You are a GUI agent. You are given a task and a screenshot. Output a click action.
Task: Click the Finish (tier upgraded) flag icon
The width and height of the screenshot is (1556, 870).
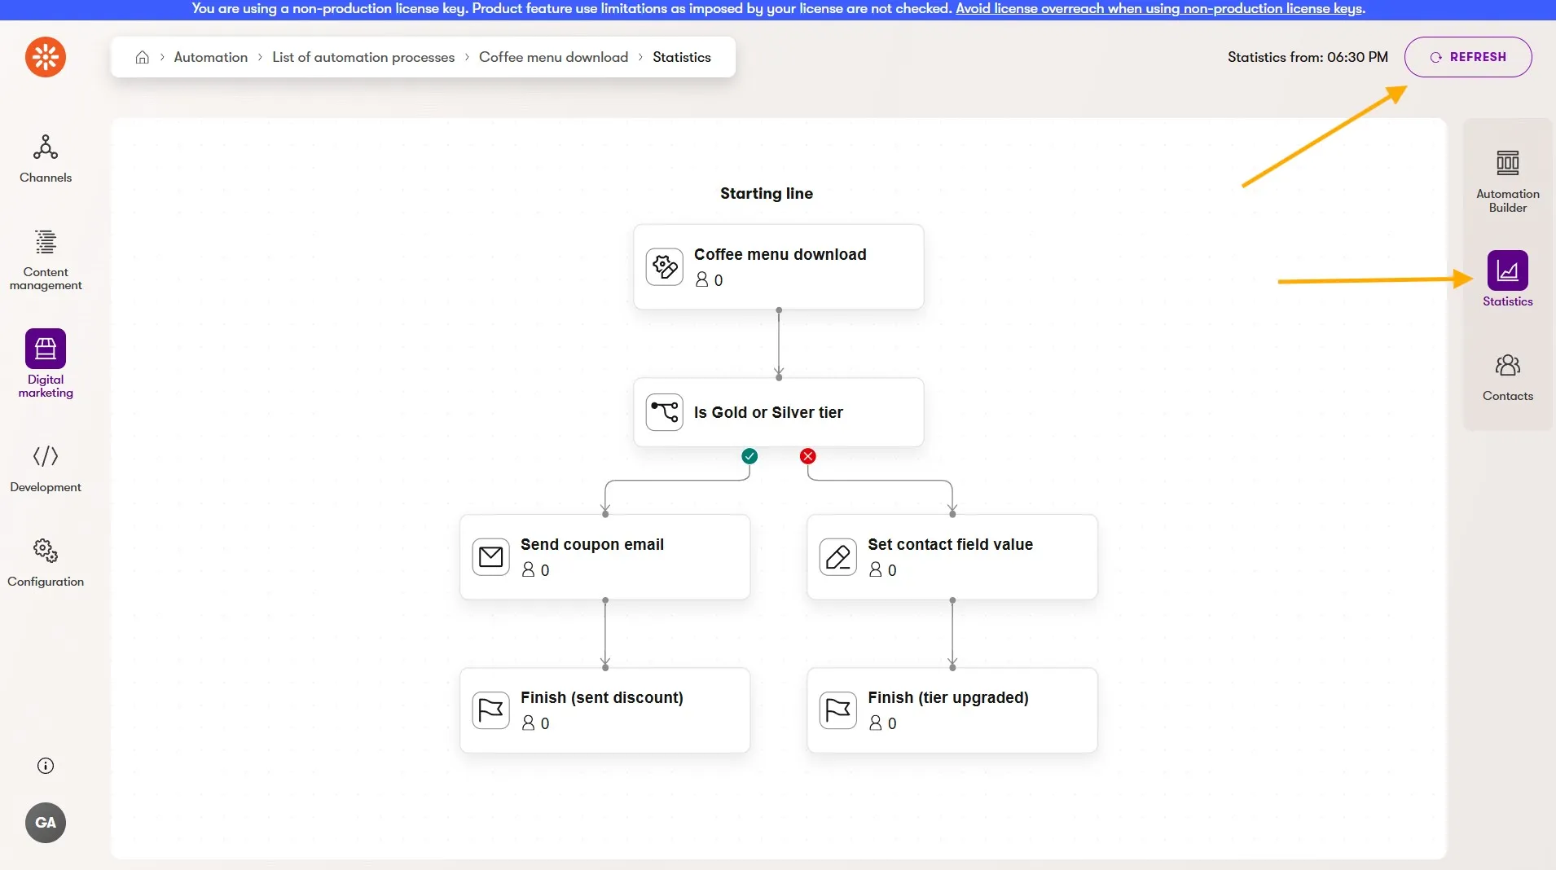pyautogui.click(x=838, y=710)
